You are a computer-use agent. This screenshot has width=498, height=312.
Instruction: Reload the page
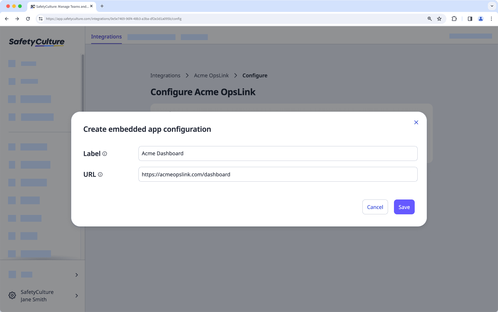[28, 18]
